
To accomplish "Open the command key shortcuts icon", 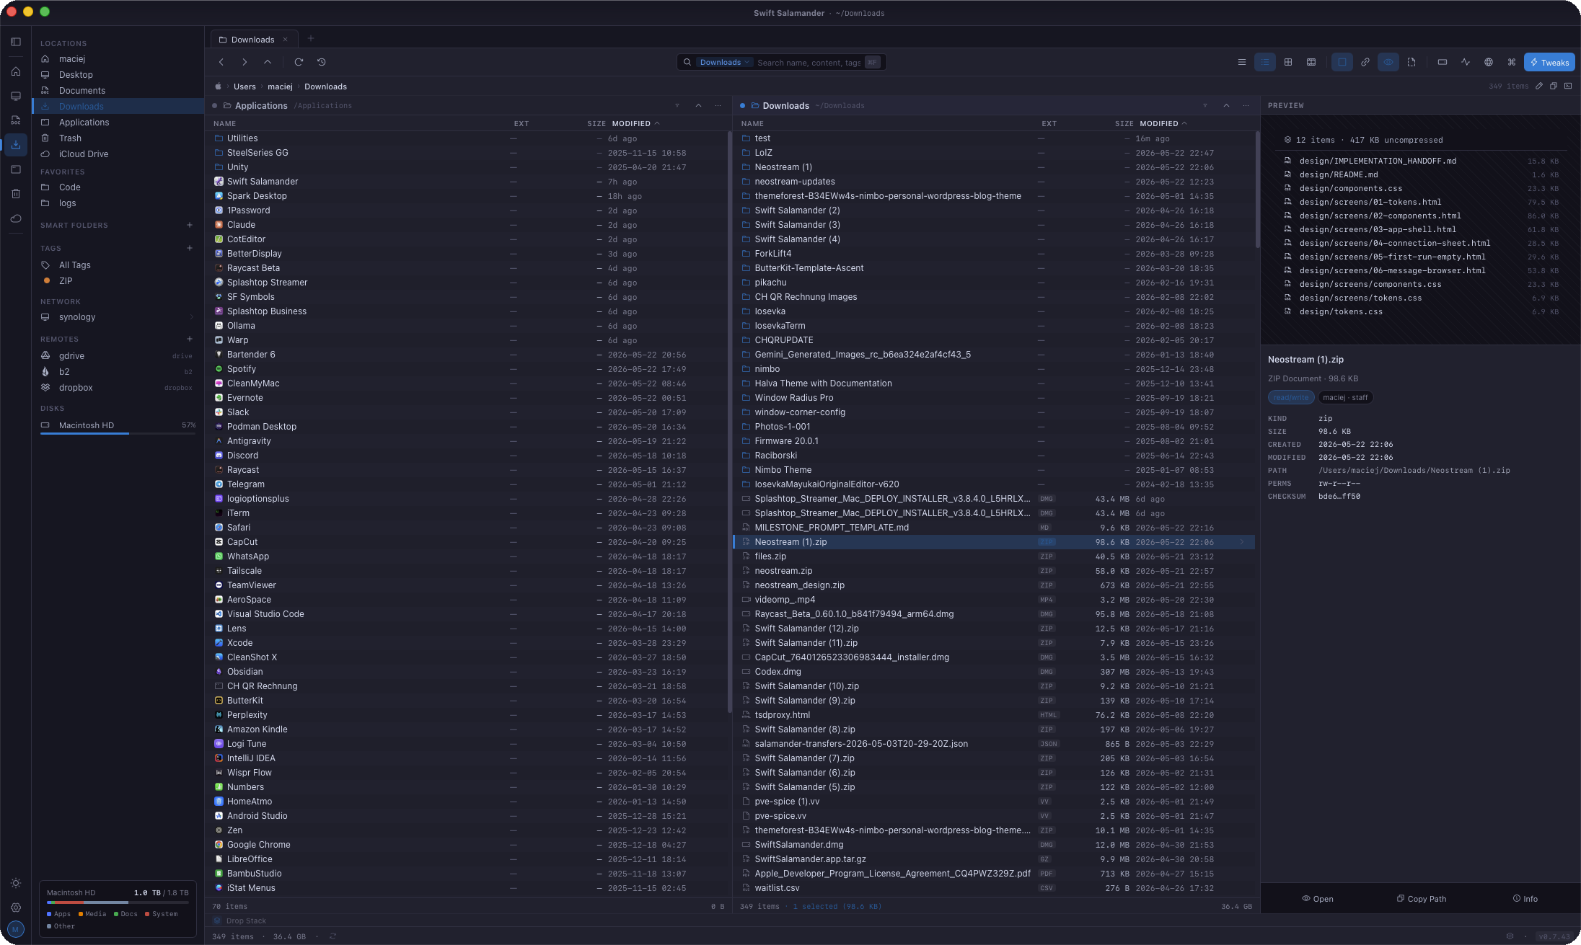I will [x=1512, y=62].
